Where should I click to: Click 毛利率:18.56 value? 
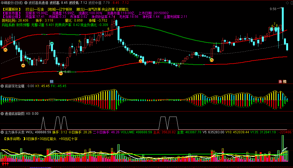(x=129, y=17)
